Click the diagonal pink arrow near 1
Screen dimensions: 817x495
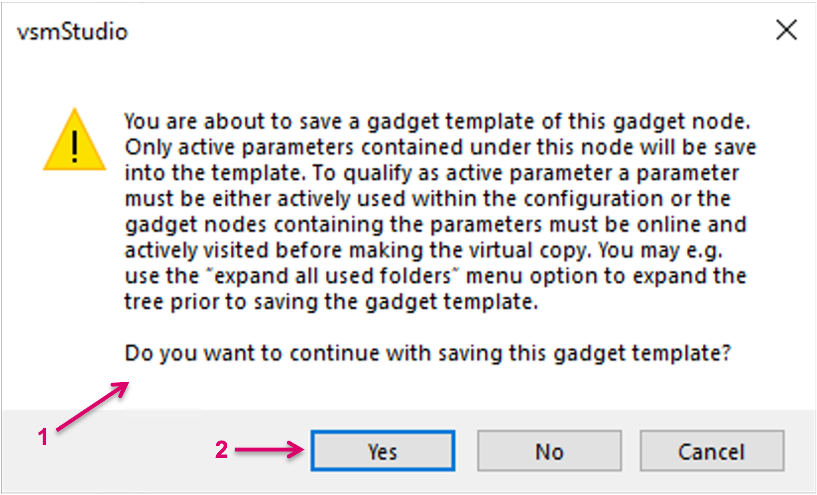tap(93, 406)
